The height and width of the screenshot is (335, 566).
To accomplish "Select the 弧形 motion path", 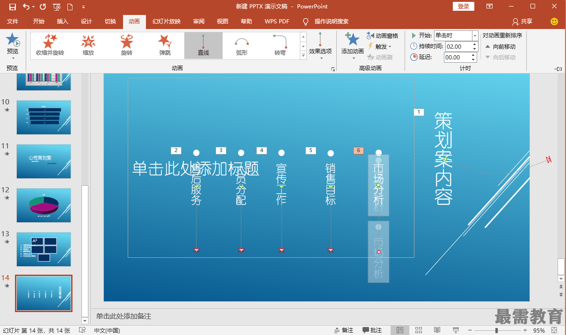I will coord(242,45).
